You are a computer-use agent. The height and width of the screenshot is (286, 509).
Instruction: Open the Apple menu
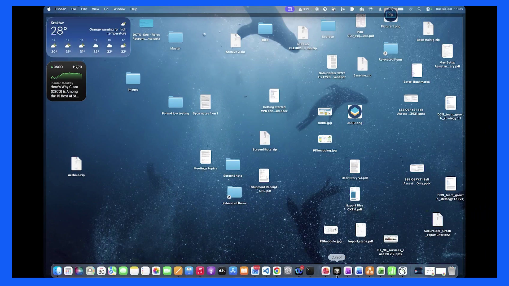tap(49, 9)
